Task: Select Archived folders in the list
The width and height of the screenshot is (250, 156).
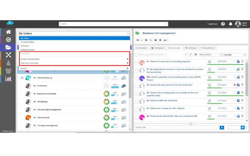Action: [27, 42]
